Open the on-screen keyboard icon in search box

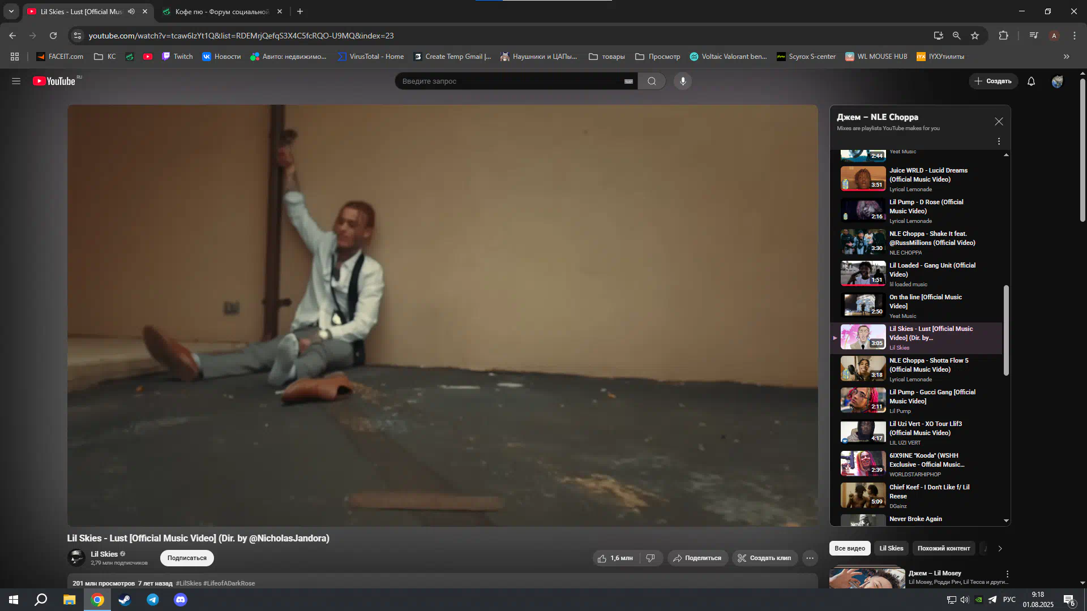(x=628, y=81)
